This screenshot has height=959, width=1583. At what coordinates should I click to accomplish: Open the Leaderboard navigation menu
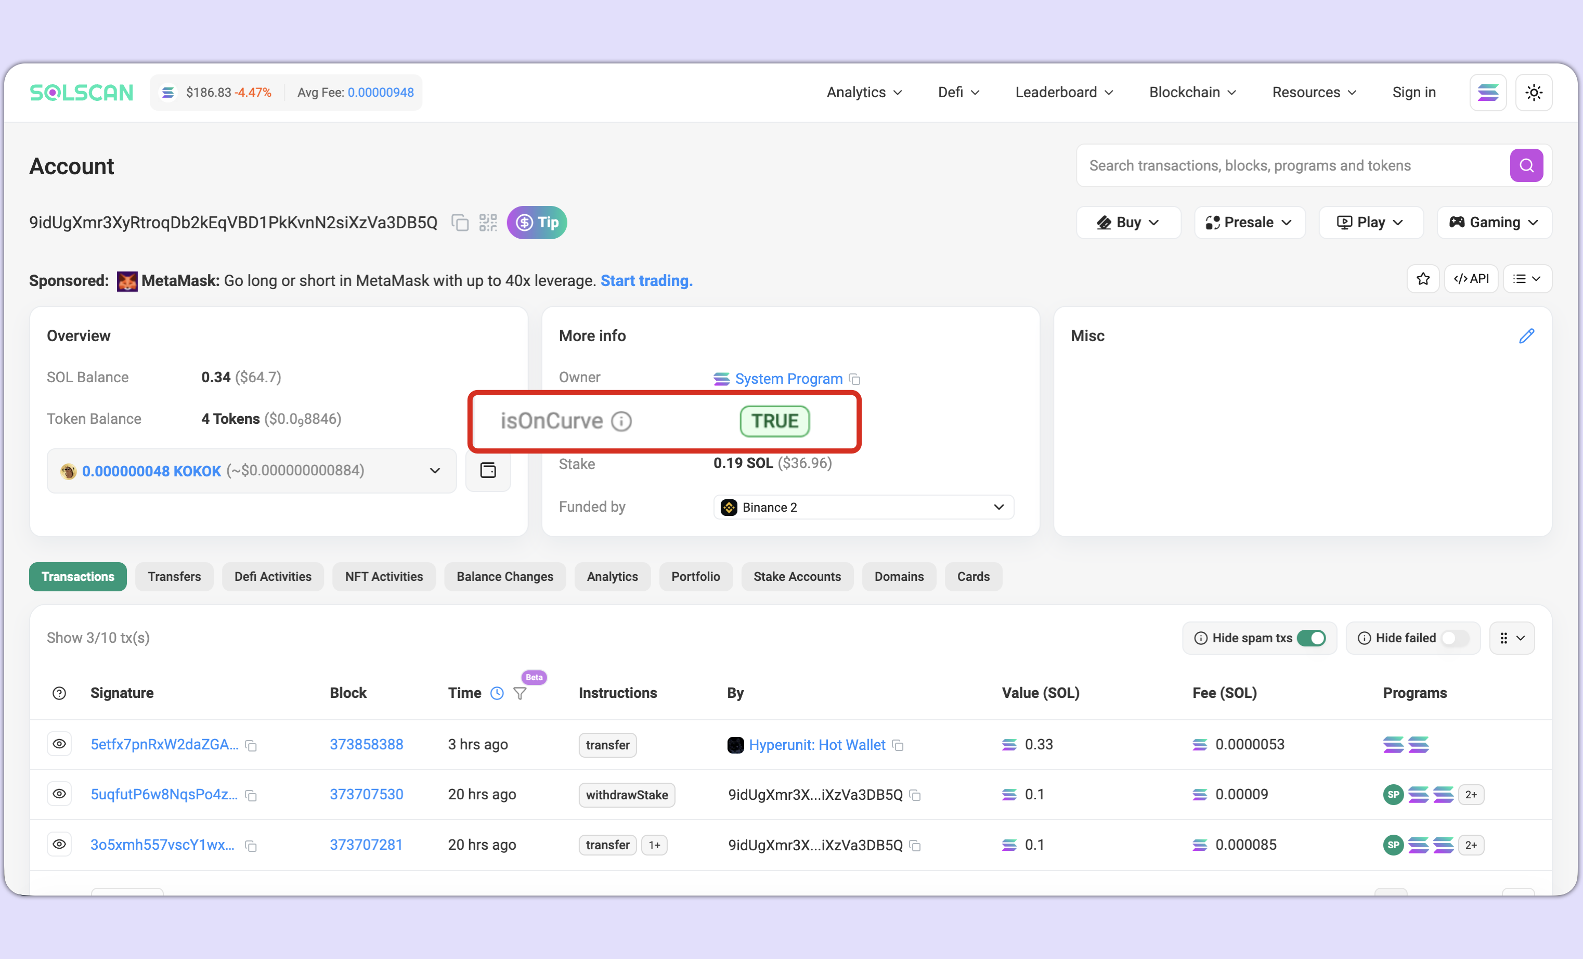pos(1063,93)
